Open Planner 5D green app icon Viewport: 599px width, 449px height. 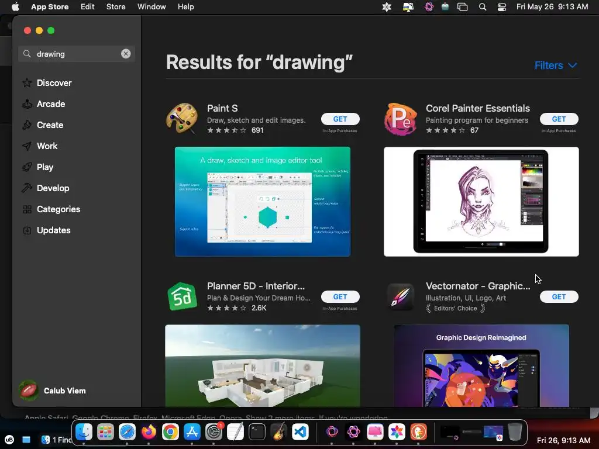point(183,296)
